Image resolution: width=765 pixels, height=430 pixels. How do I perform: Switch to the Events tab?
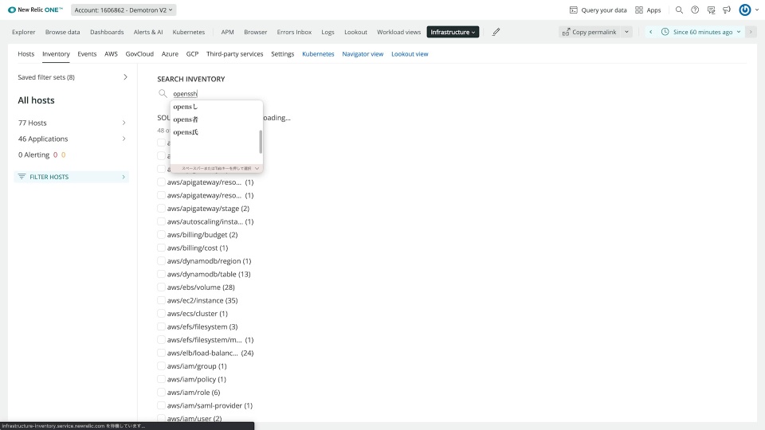click(87, 53)
